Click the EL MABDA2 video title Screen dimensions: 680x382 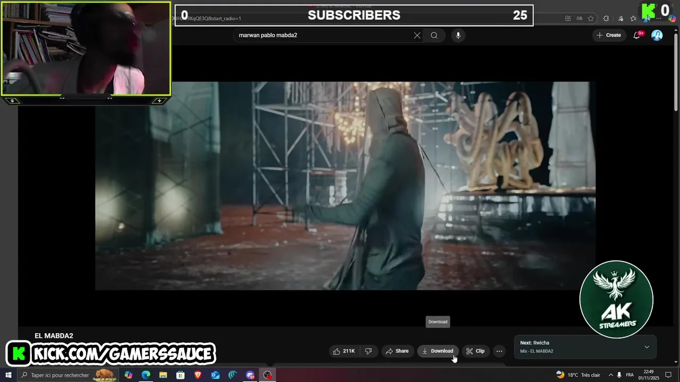coord(54,336)
